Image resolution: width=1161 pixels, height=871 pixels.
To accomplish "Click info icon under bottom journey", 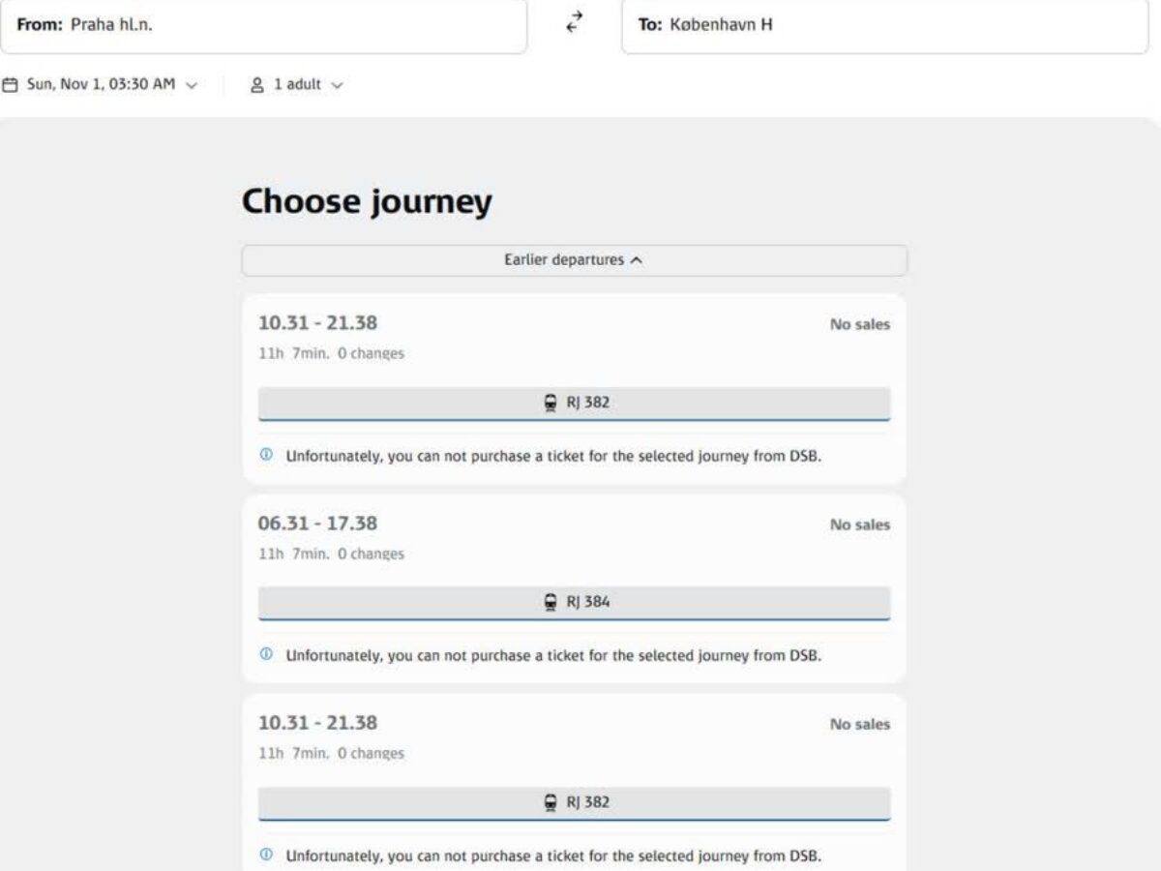I will tap(266, 856).
